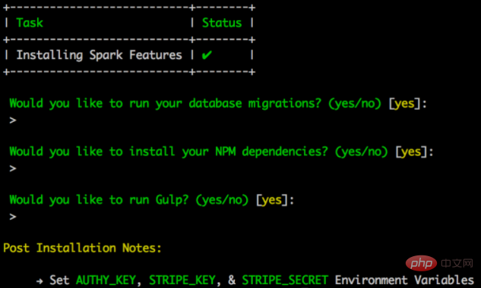Click the STRIPE_KEY variable name
The image size is (481, 288).
(x=182, y=280)
